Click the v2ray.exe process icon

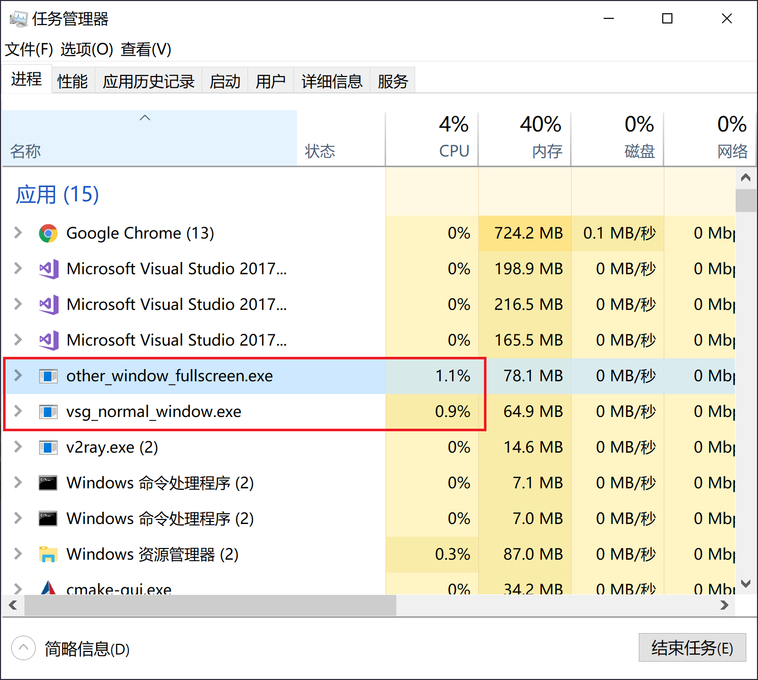coord(48,447)
